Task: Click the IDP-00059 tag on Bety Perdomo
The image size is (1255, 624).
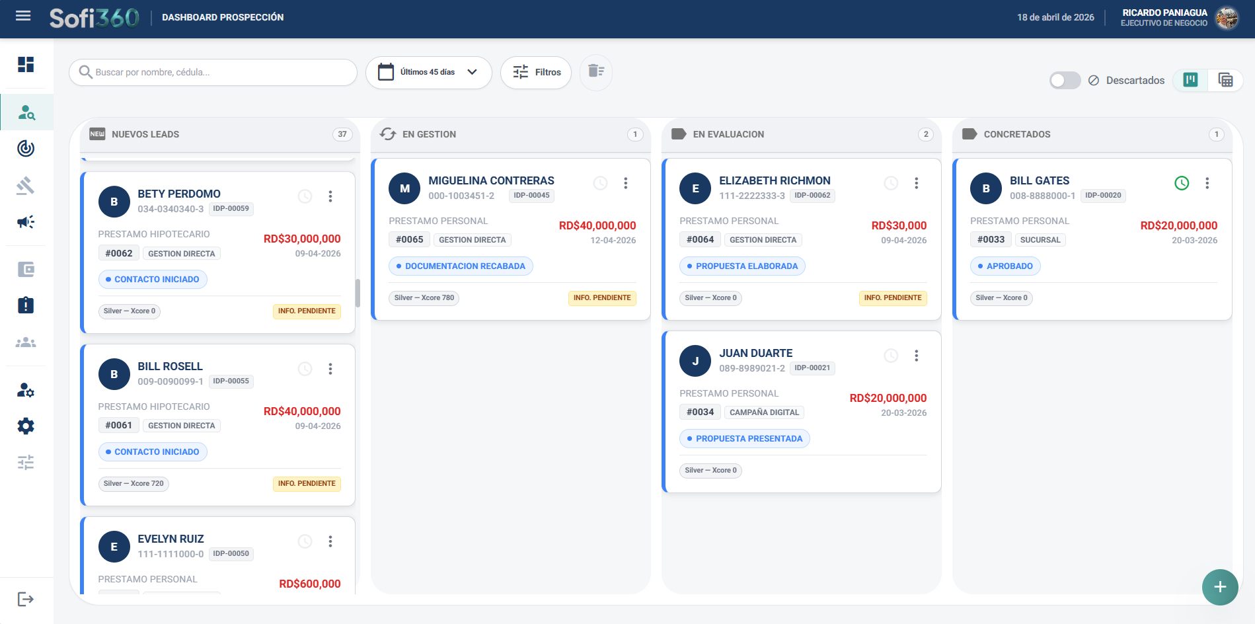Action: [231, 209]
